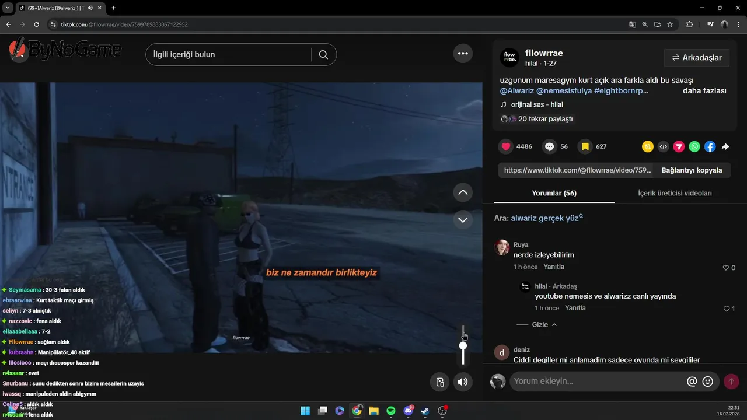Viewport: 747px width, 420px height.
Task: Adjust the video volume slider
Action: pos(463,345)
